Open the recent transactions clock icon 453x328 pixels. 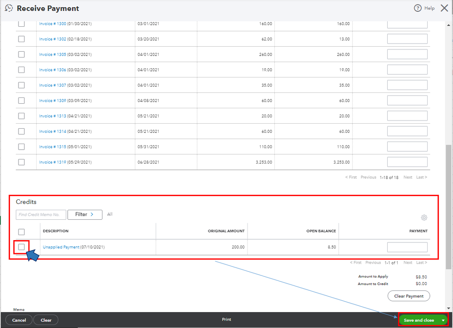click(x=9, y=8)
